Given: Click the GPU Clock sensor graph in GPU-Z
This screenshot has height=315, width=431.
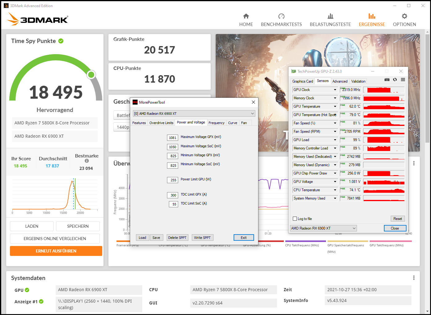Looking at the screenshot, I should (x=384, y=90).
